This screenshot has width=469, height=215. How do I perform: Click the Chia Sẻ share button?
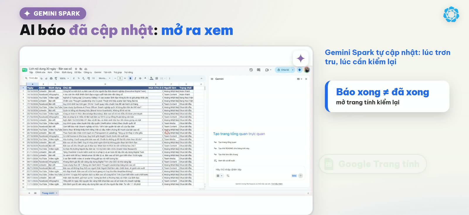click(x=283, y=70)
